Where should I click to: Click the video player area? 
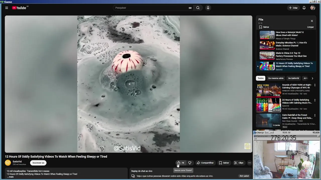[128, 84]
